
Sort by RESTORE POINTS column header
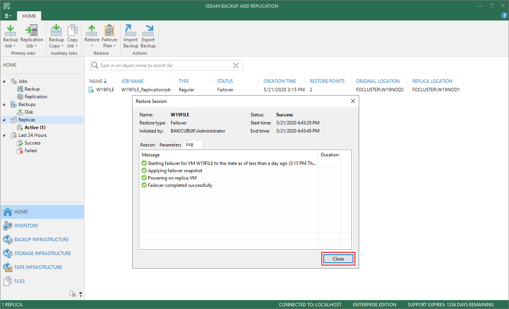point(327,81)
